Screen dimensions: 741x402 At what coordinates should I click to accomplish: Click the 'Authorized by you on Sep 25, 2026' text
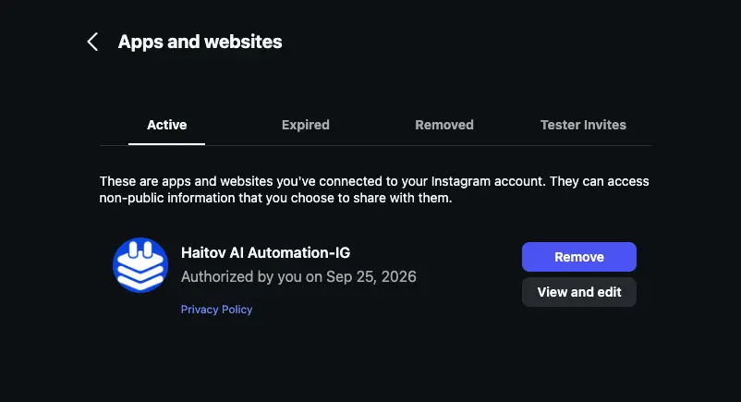coord(298,276)
